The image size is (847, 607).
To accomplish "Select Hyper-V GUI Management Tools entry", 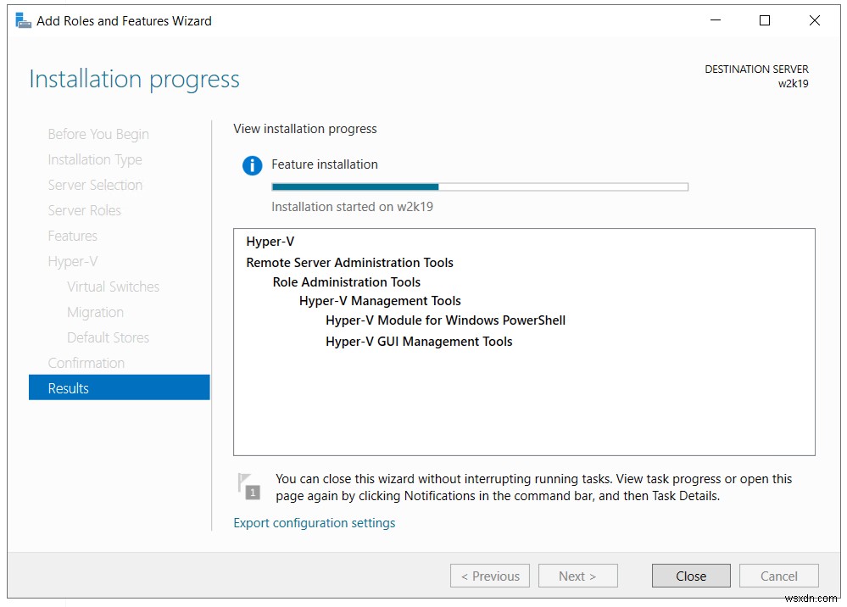I will point(419,341).
